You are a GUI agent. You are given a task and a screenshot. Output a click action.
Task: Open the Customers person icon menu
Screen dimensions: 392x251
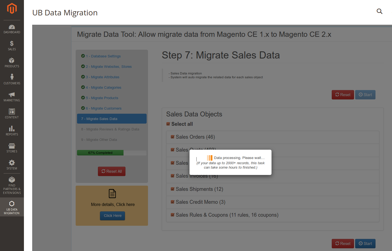(12, 77)
